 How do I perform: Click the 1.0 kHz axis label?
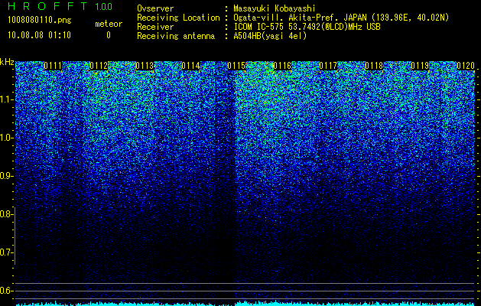click(5, 138)
